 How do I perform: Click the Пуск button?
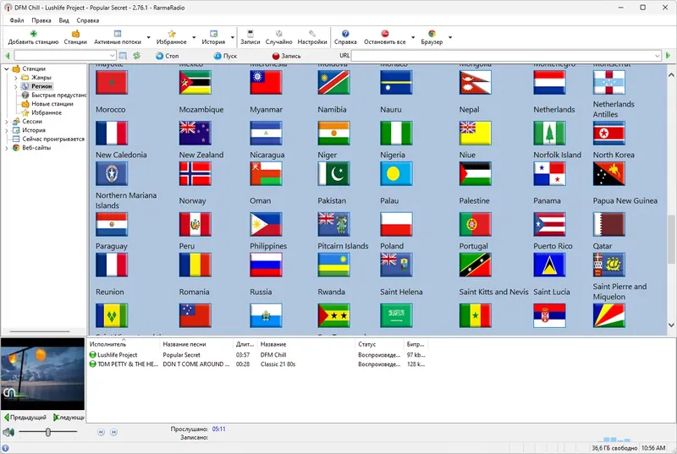click(225, 56)
